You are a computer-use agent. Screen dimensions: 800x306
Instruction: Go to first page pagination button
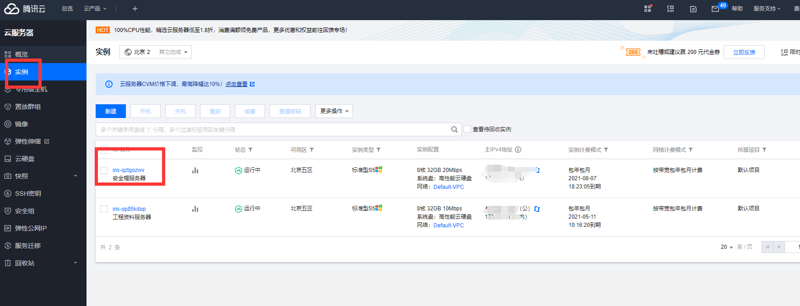[768, 247]
